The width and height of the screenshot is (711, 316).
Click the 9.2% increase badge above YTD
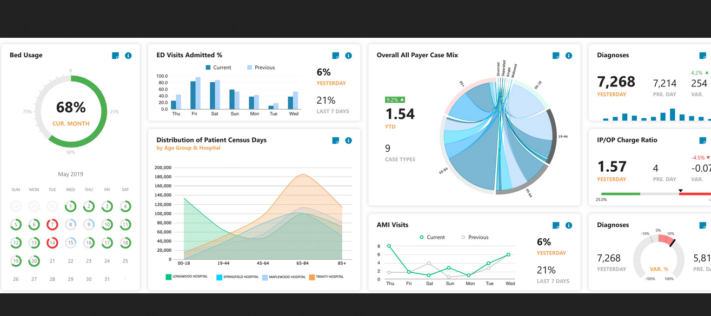click(x=395, y=99)
